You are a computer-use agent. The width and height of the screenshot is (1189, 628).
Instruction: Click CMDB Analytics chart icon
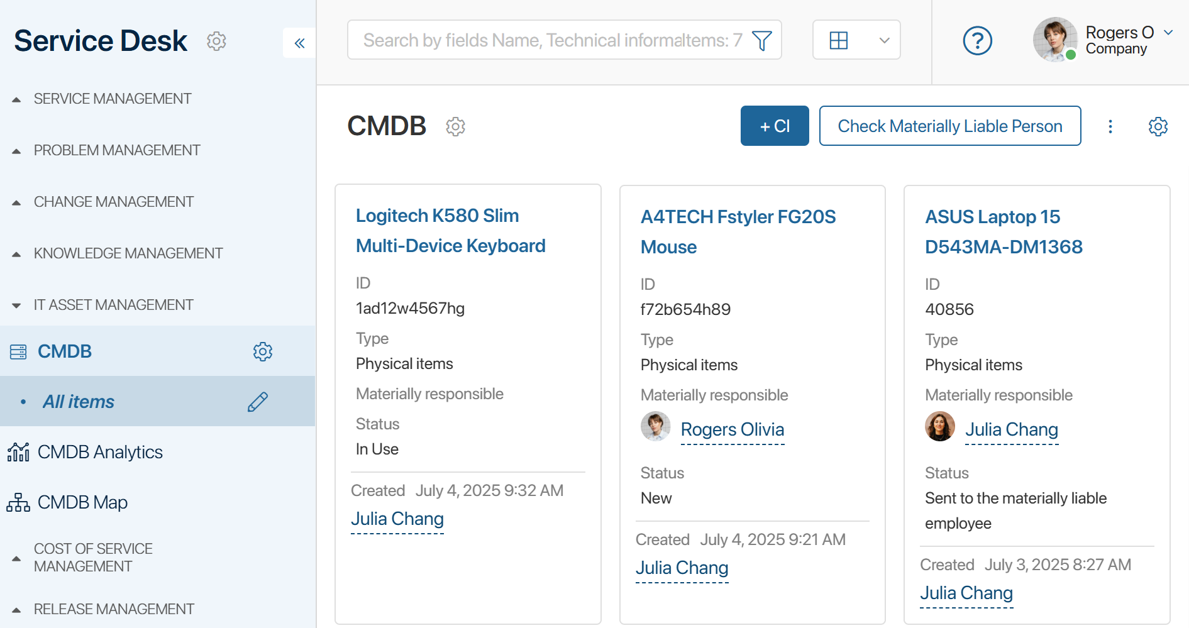(18, 452)
